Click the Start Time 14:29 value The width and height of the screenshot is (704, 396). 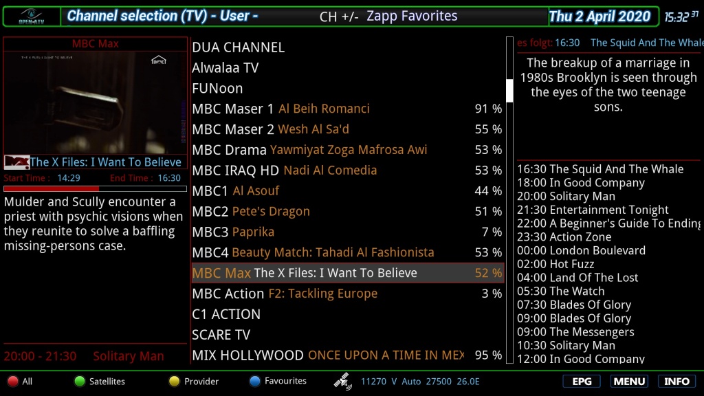pos(69,178)
